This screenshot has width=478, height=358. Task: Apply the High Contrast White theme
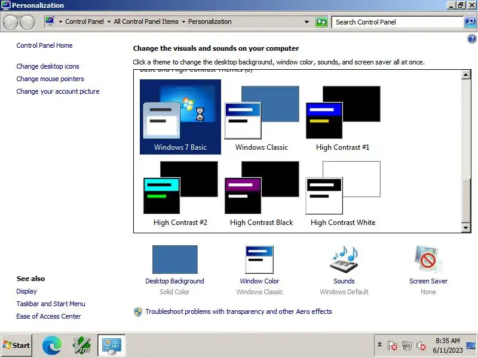pyautogui.click(x=343, y=192)
